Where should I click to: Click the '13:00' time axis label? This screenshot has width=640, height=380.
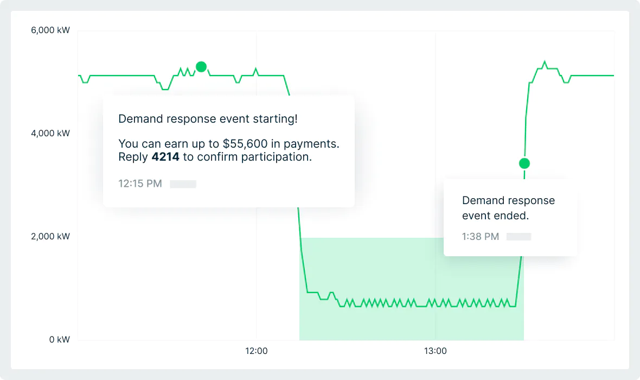click(x=435, y=351)
